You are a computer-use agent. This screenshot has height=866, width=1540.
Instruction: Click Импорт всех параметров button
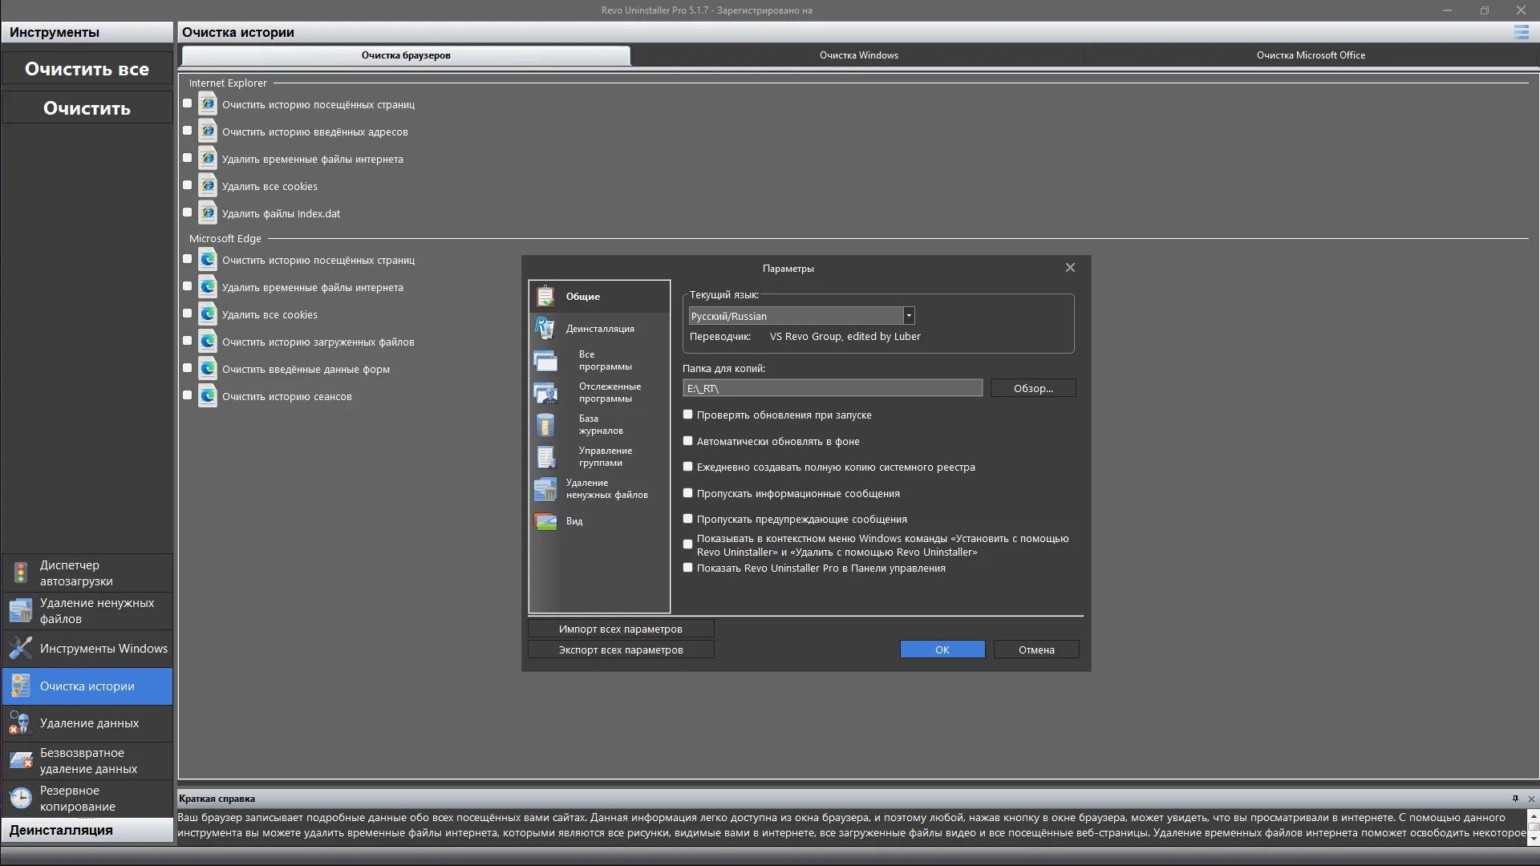tap(621, 629)
